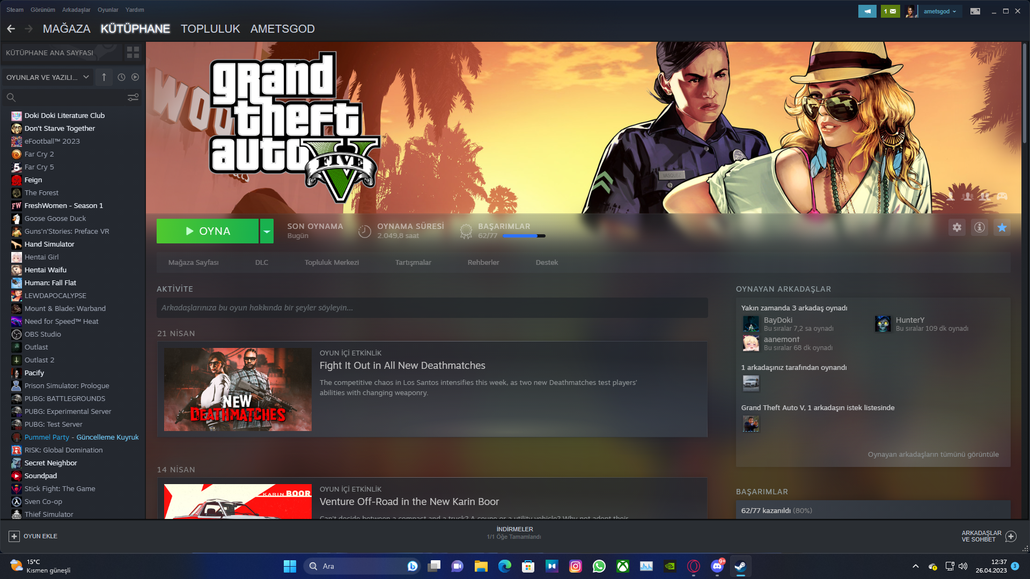Click the ready-to-play filter icon
Image resolution: width=1030 pixels, height=579 pixels.
(135, 77)
